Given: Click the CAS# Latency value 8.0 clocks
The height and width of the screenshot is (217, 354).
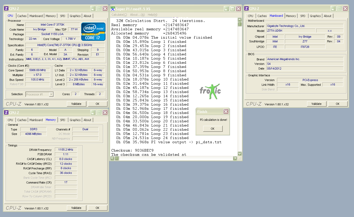Looking at the screenshot, I should (66, 159).
